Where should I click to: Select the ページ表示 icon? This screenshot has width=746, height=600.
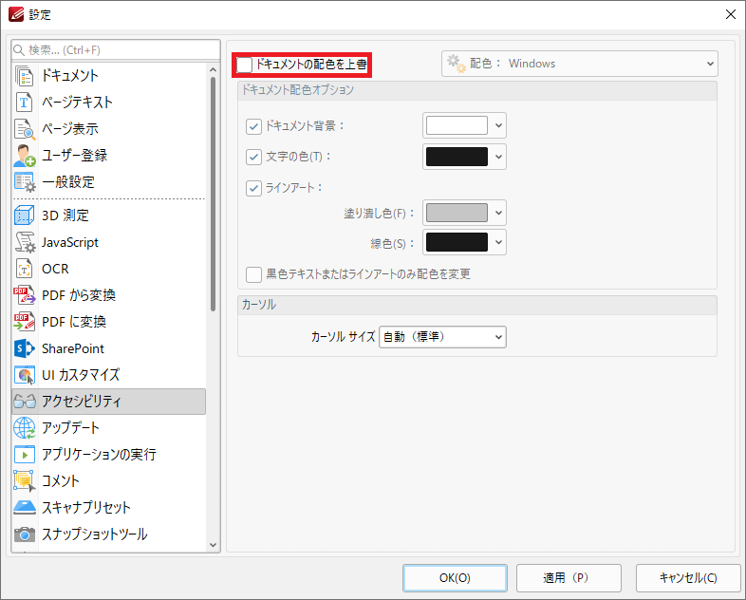[x=24, y=128]
